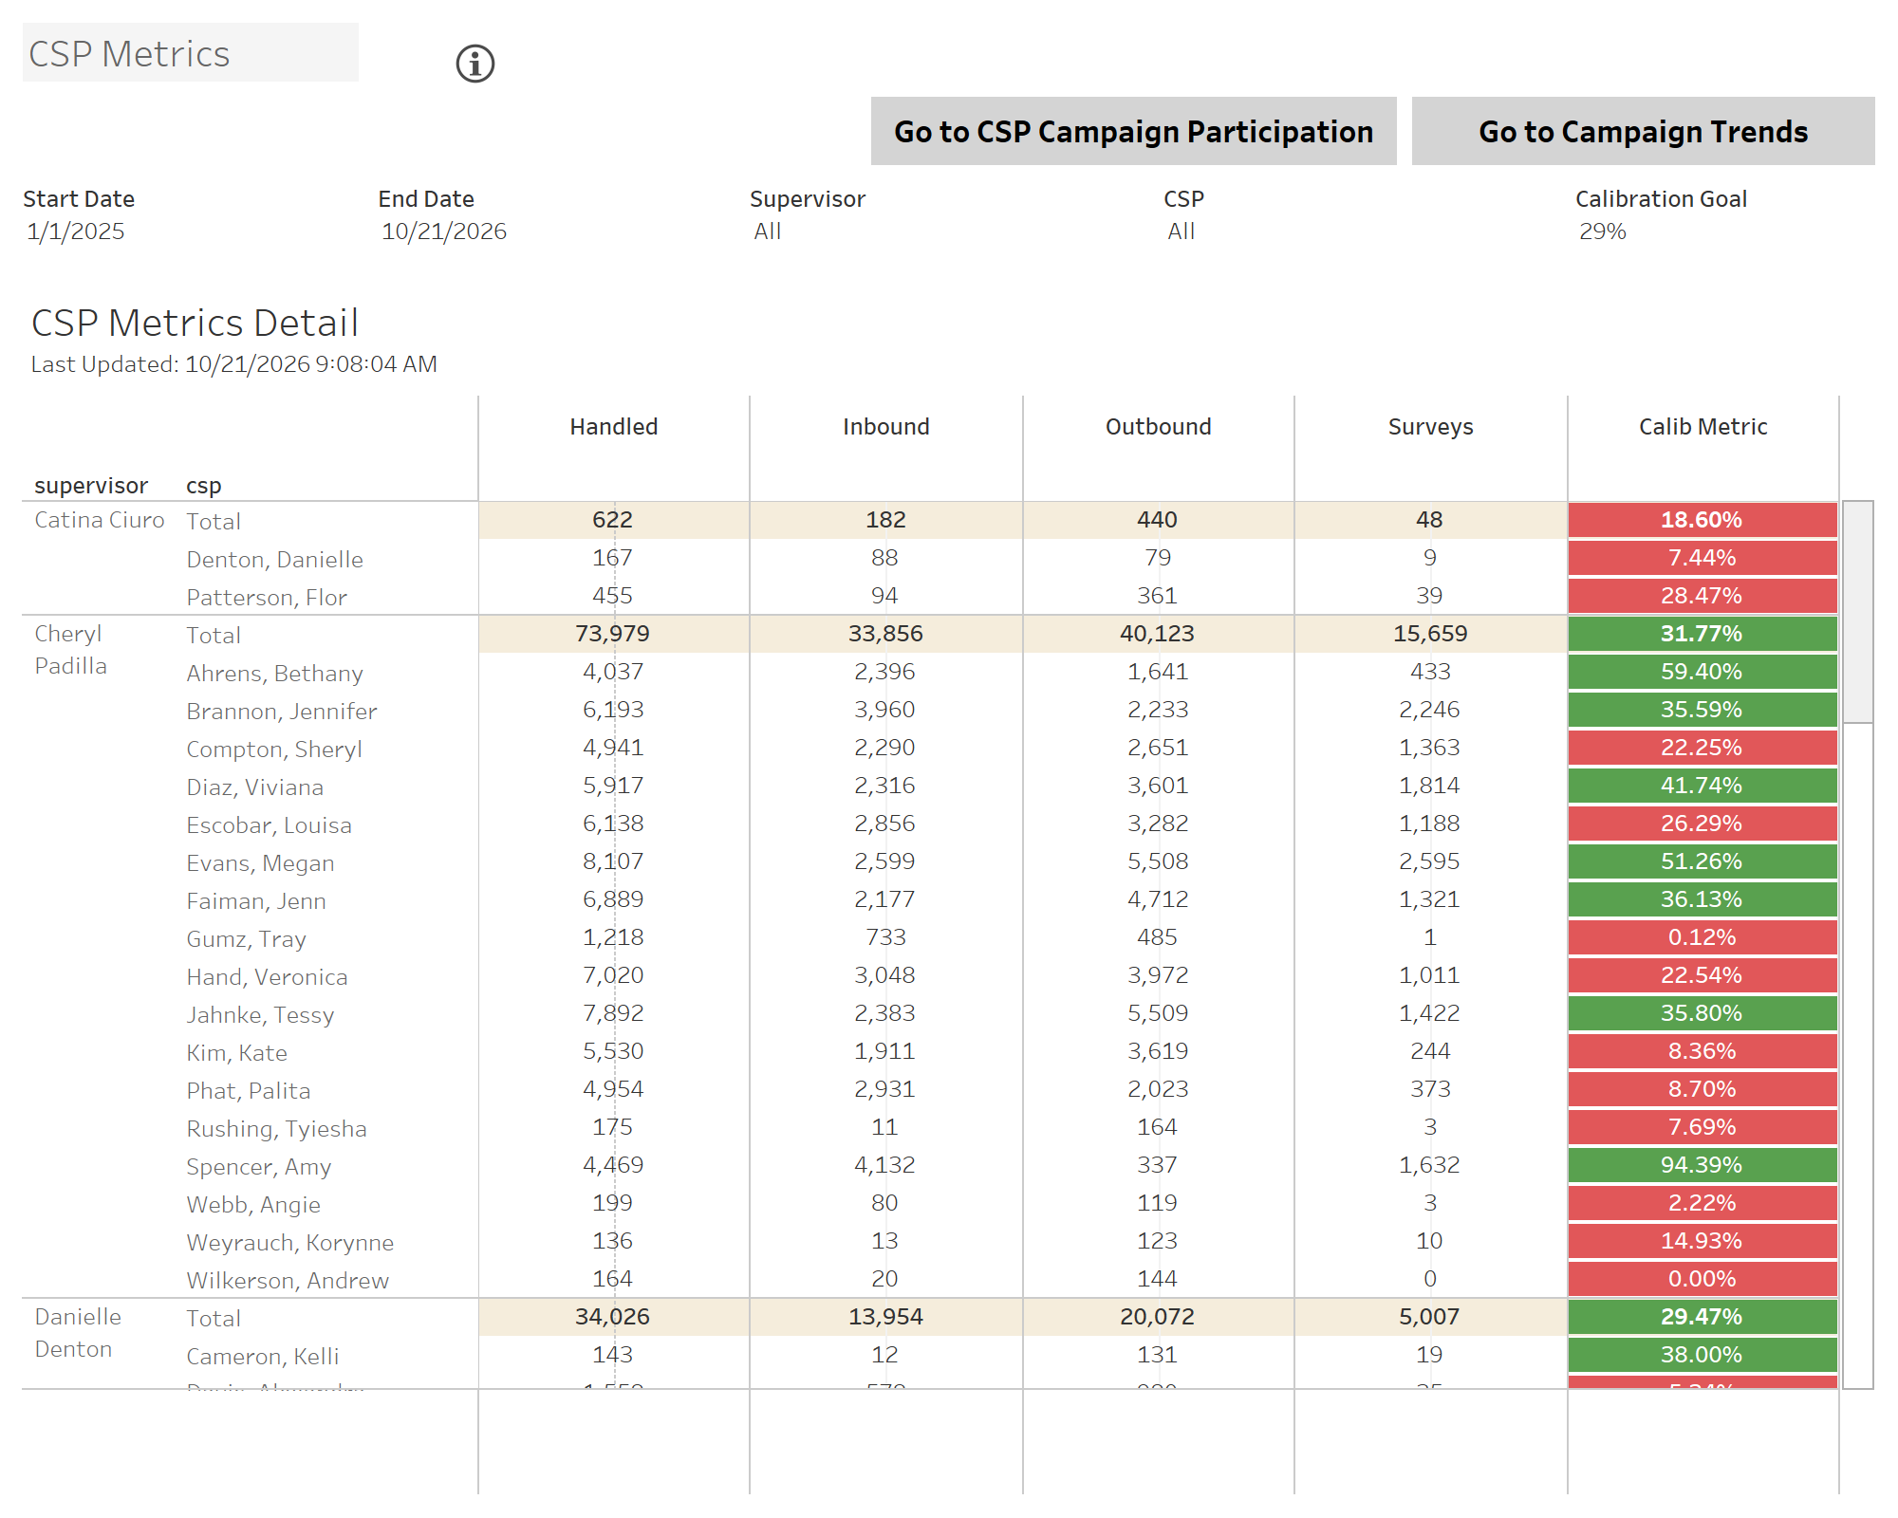Click the supervisor field header label
Viewport: 1898px width, 1518px height.
[91, 486]
